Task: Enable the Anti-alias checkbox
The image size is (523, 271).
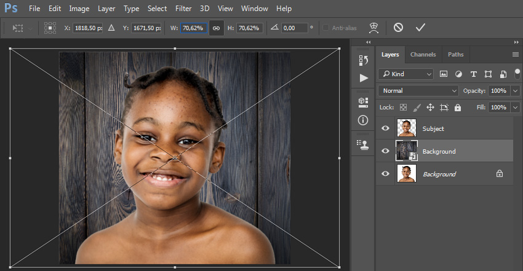Action: coord(326,28)
